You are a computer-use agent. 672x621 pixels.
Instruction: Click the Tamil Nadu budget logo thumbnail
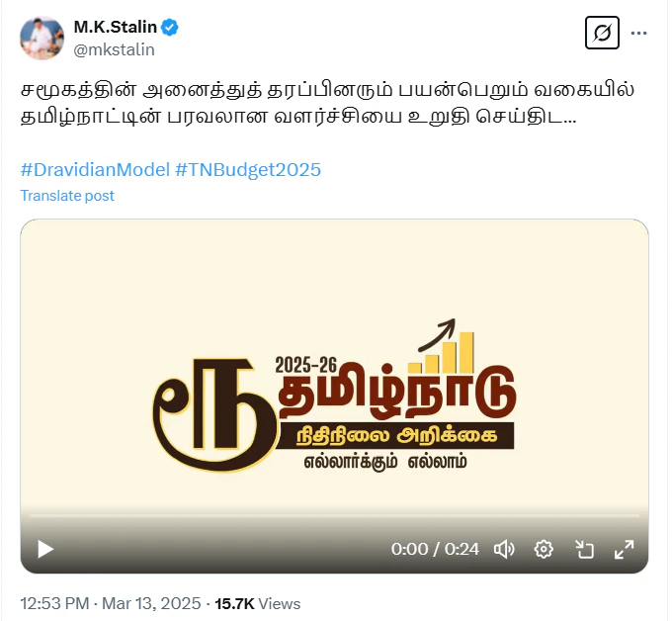(x=334, y=396)
